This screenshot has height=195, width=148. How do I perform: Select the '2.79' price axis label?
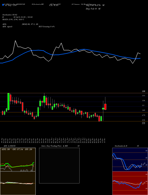(x=143, y=115)
